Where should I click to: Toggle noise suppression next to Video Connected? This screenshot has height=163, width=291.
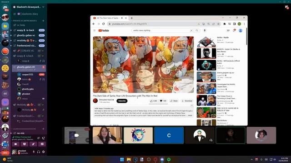click(38, 138)
